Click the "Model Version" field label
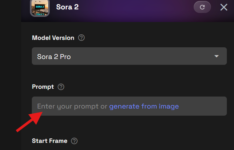234x150 pixels. coord(53,38)
